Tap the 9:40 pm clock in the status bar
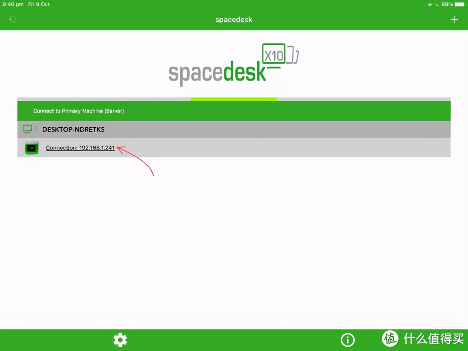The width and height of the screenshot is (468, 351). [13, 4]
